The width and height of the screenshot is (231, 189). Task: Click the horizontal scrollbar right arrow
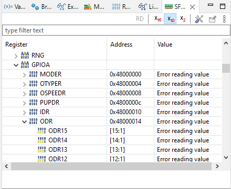217,166
